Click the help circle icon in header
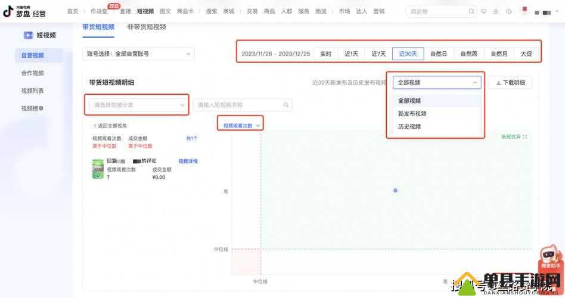This screenshot has height=298, width=565. tap(508, 11)
